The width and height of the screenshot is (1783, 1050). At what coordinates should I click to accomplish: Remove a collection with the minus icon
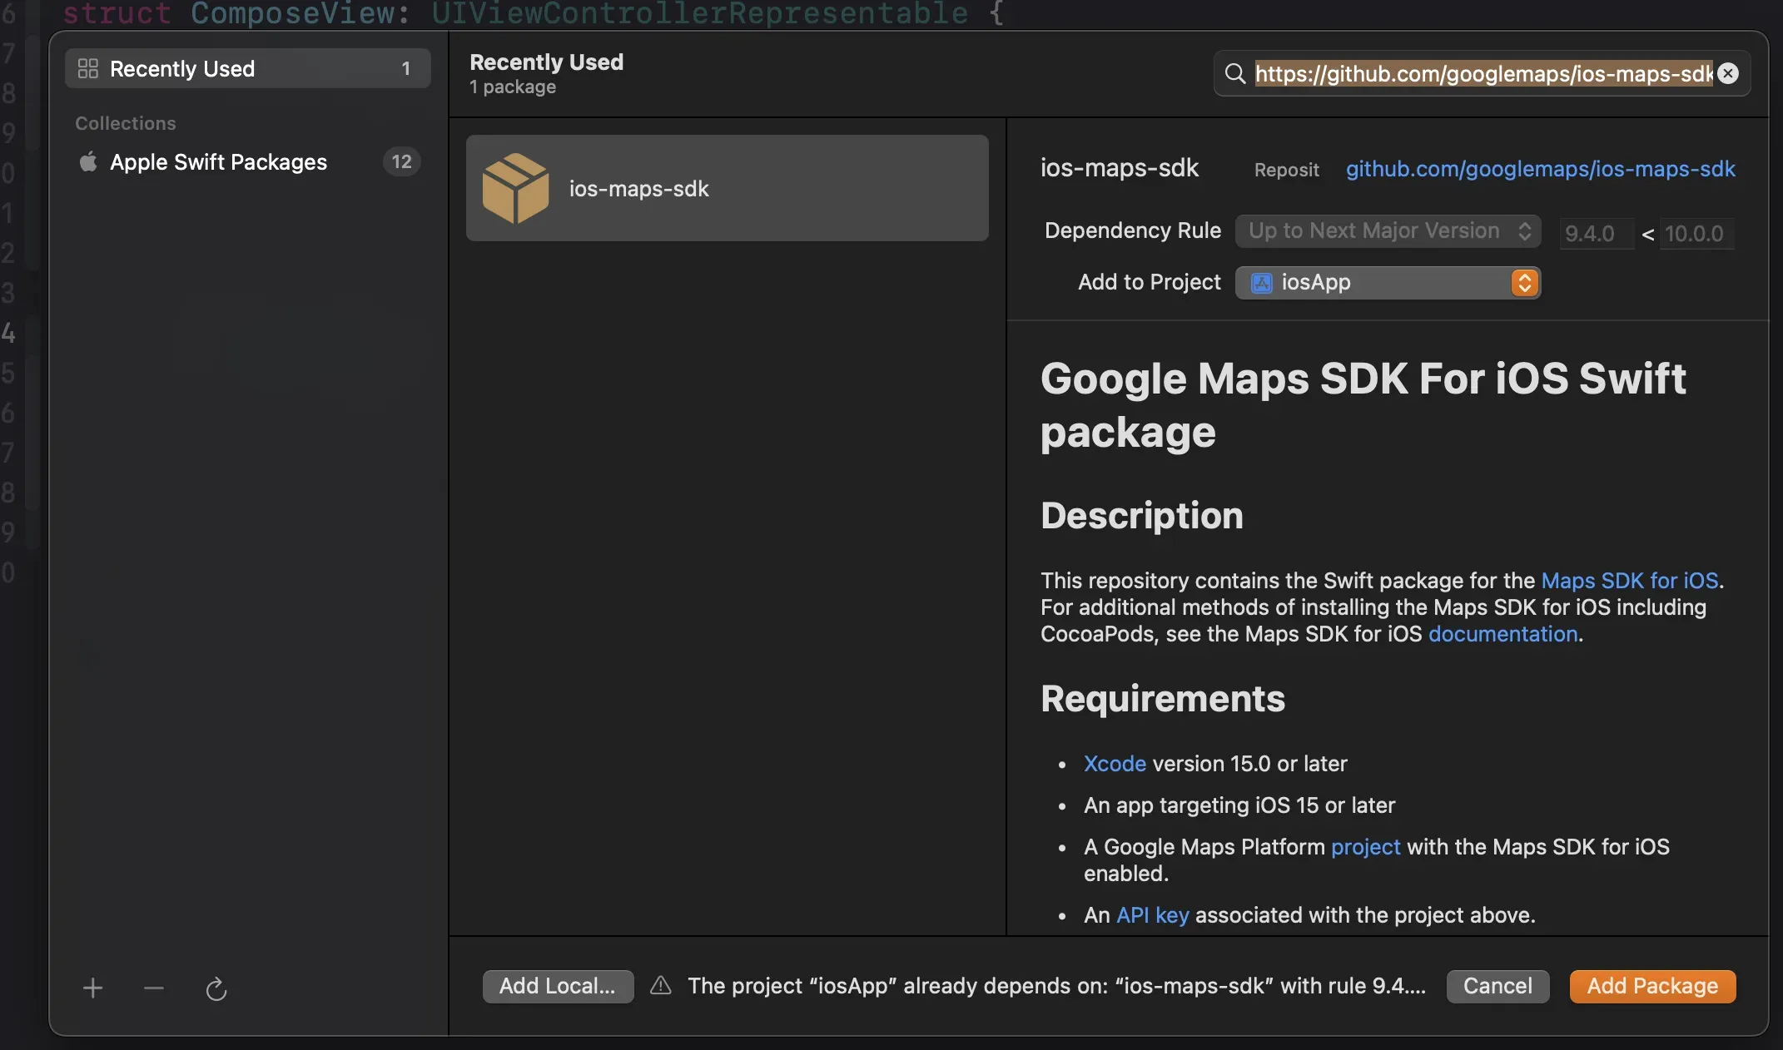[153, 988]
